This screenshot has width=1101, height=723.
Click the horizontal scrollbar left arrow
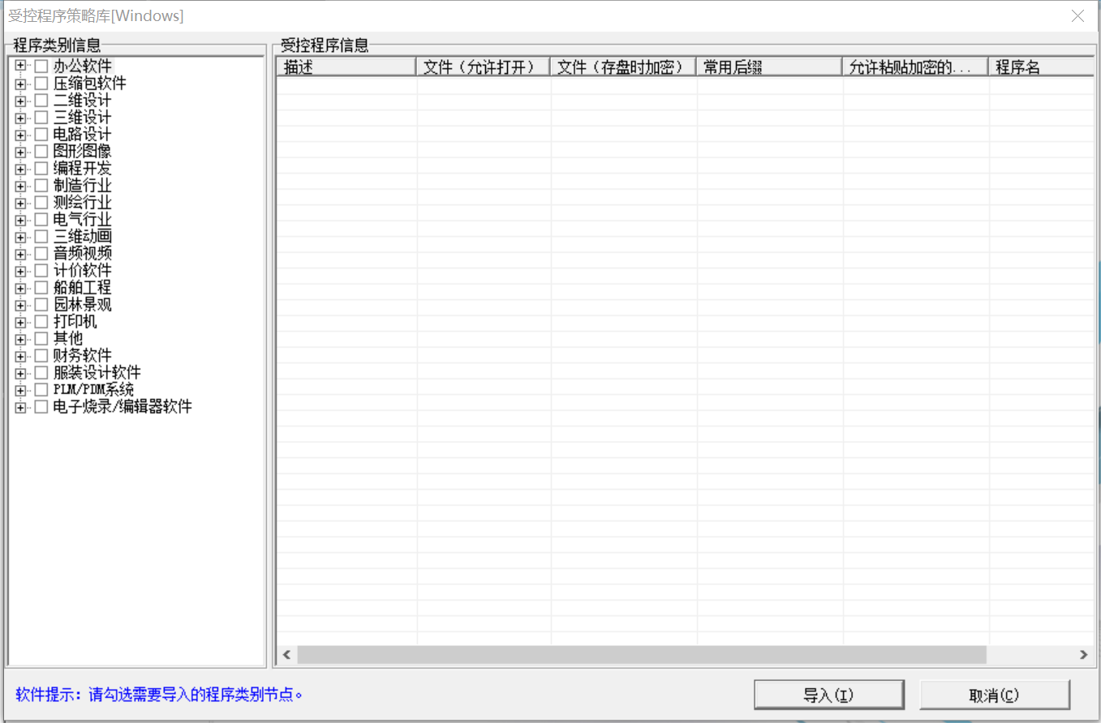coord(286,655)
